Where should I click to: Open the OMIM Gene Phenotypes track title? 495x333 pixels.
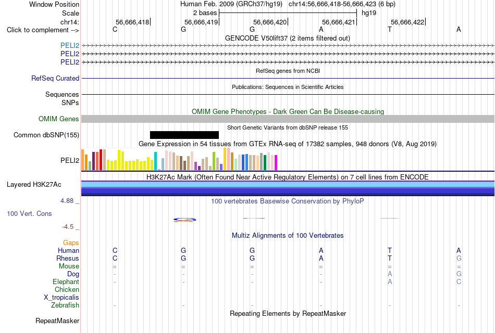[288, 112]
